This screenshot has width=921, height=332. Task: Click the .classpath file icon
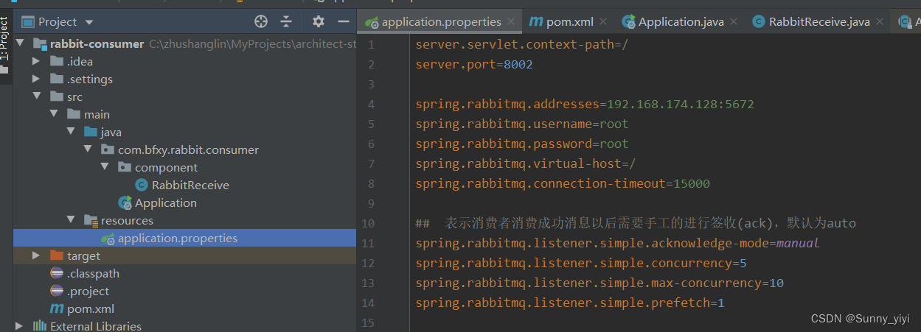pos(57,273)
